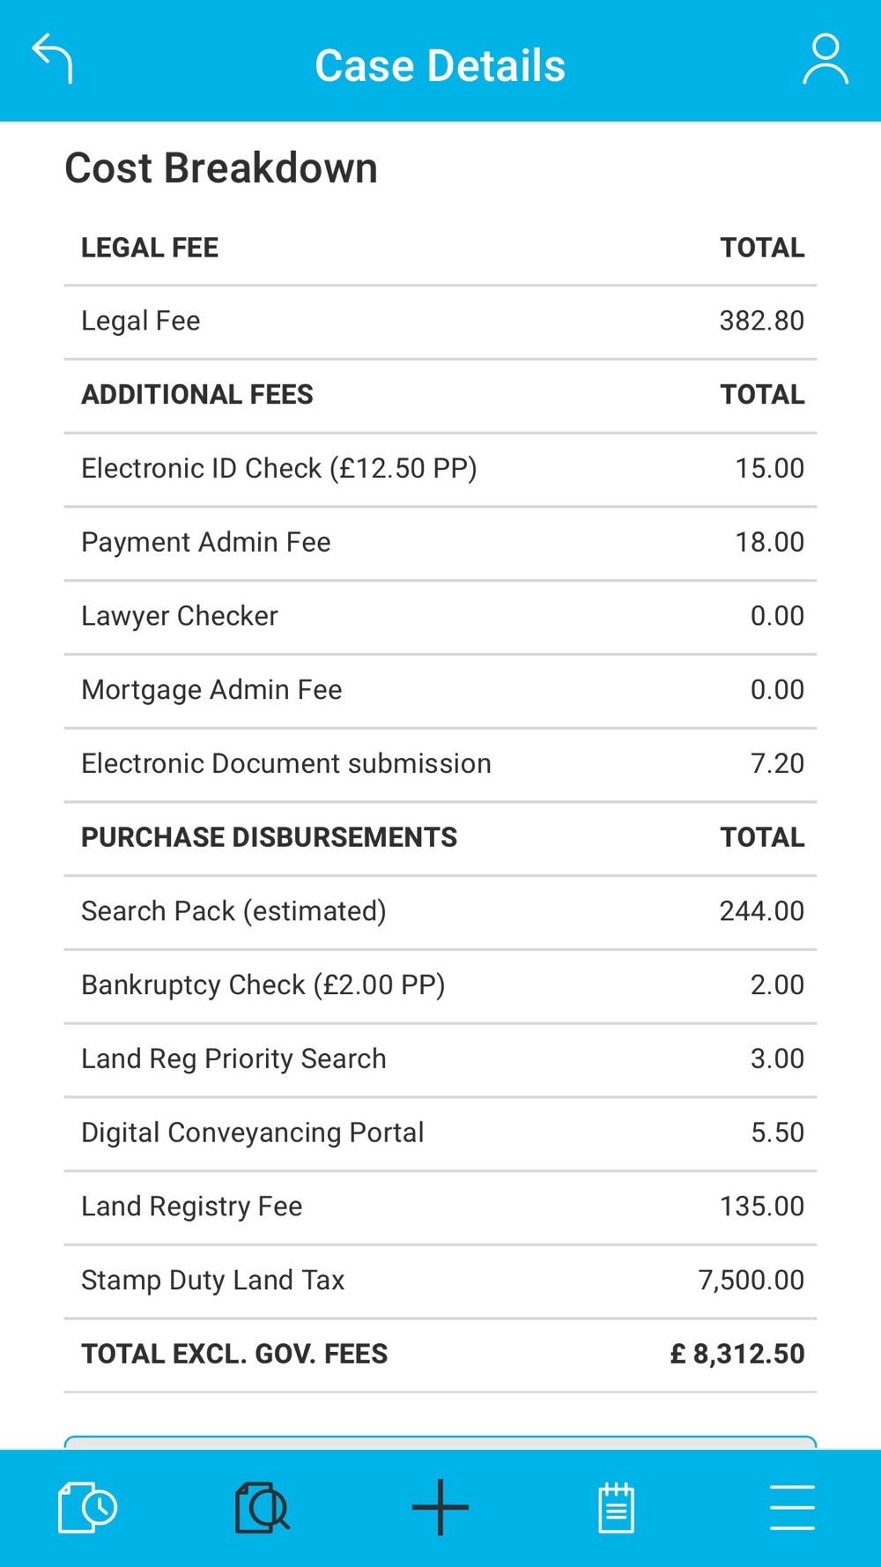Tap the plus icon to add
881x1567 pixels.
click(x=440, y=1507)
